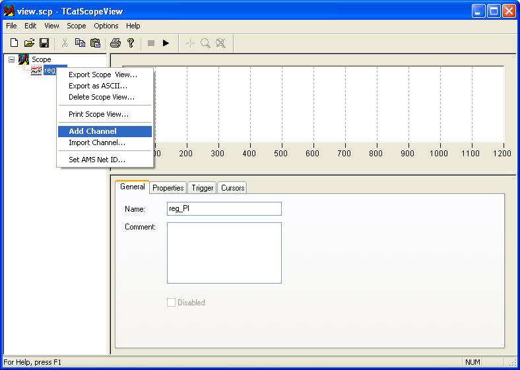Switch to the Cursors tab
This screenshot has height=370, width=520.
point(232,188)
